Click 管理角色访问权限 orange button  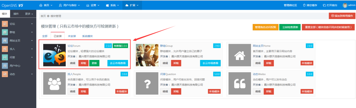[x=265, y=27]
